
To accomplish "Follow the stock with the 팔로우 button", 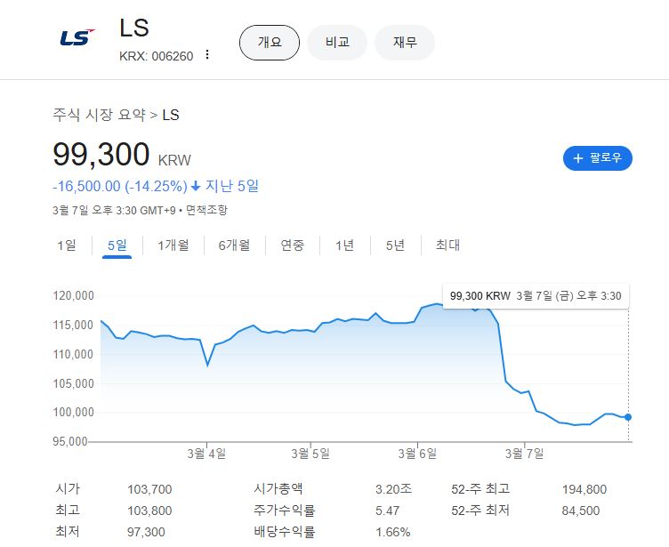I will coord(597,158).
